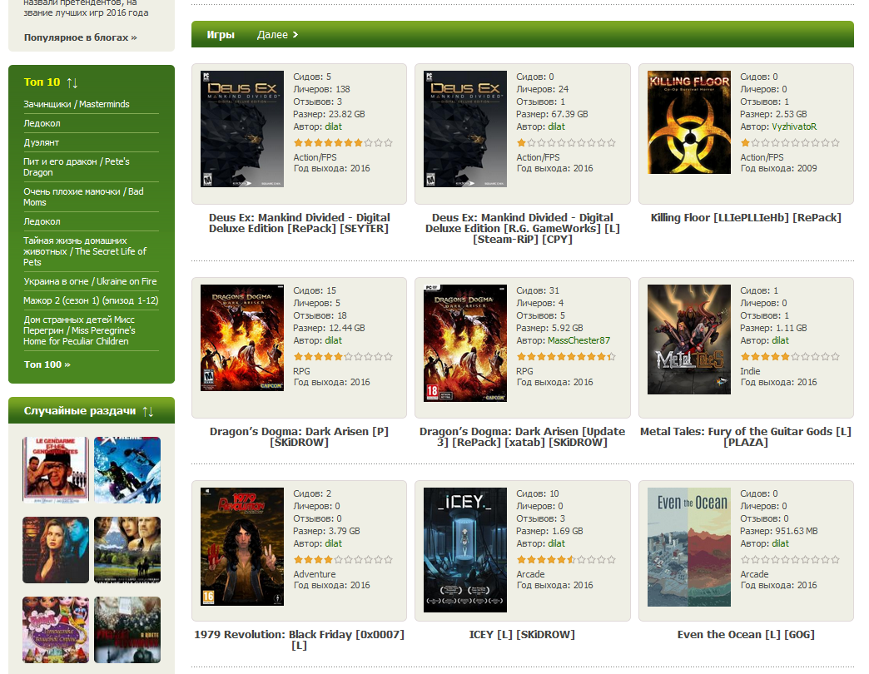The height and width of the screenshot is (674, 869).
Task: Open ICEY [L] [SKiDROW] title link
Action: point(522,635)
